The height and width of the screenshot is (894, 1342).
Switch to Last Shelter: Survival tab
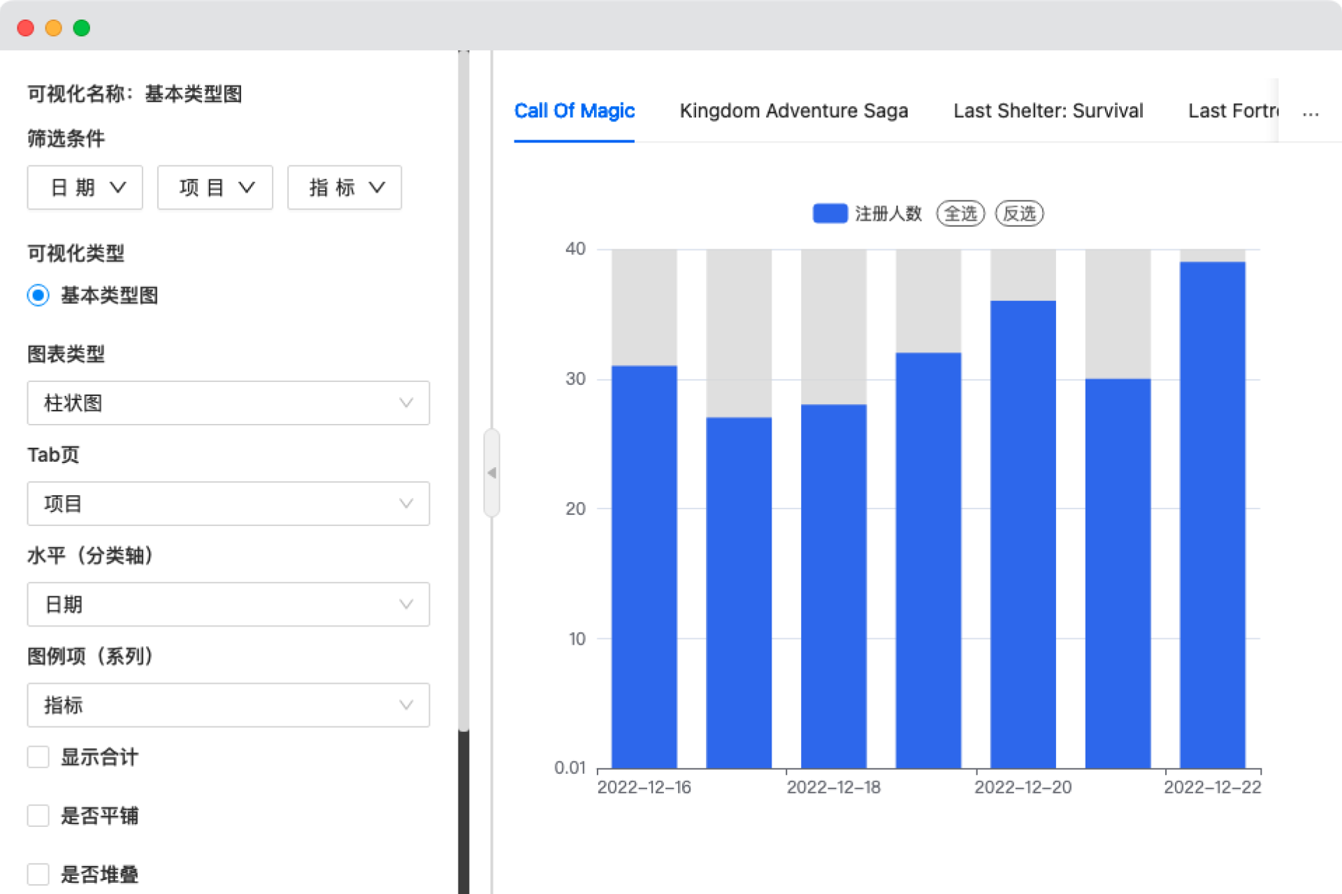[1048, 111]
